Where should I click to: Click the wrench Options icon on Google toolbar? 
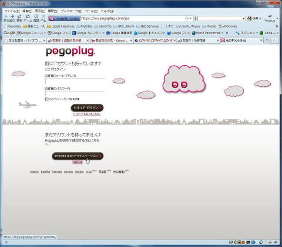click(x=237, y=33)
